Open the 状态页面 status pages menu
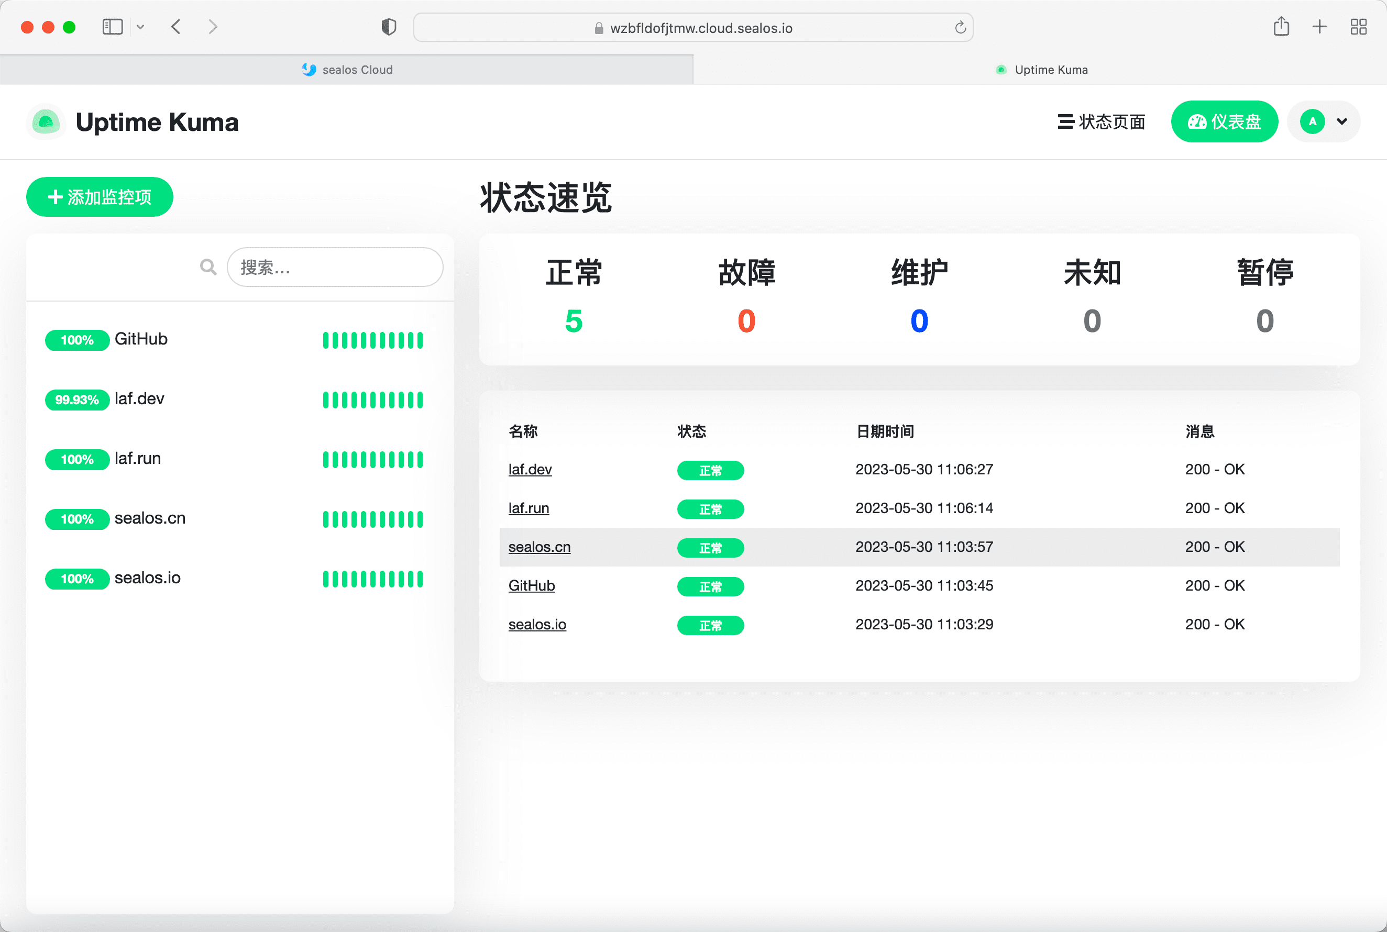 pos(1101,122)
